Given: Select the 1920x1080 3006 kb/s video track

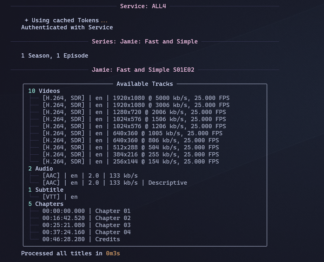Looking at the screenshot, I should [136, 105].
